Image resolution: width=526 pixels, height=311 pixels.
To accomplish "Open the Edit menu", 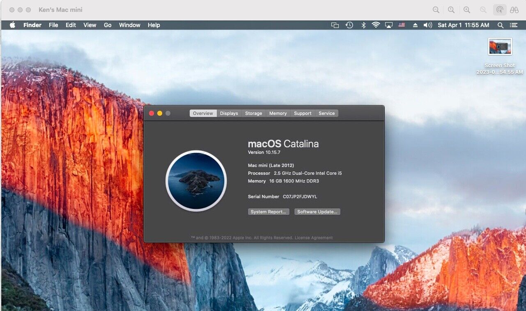I will pos(71,25).
